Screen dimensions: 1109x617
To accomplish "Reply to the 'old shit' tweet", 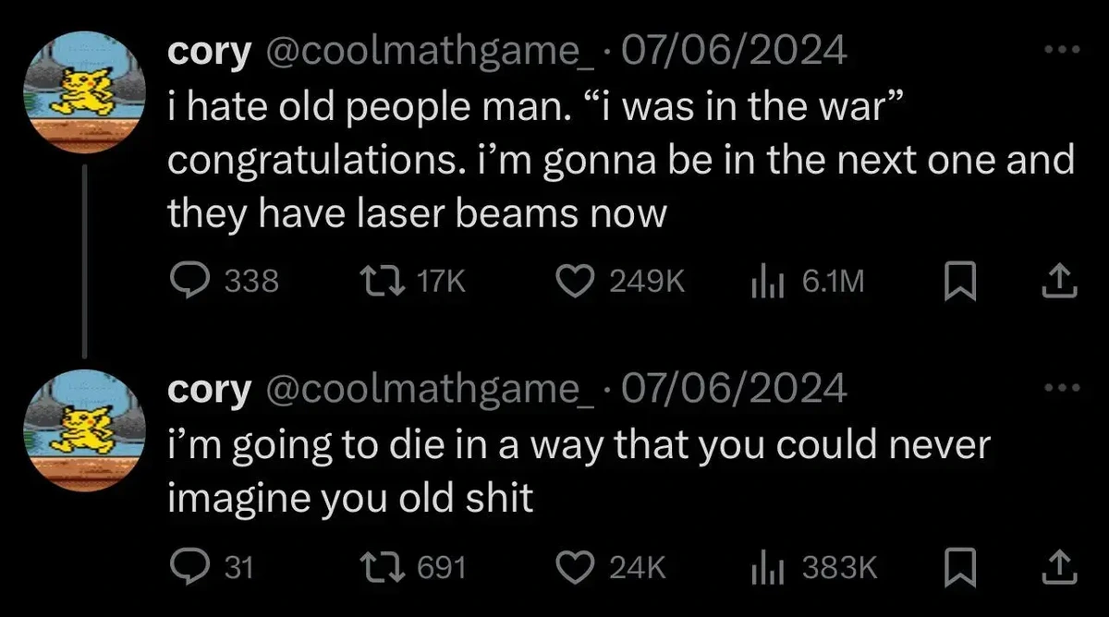I will (x=190, y=566).
